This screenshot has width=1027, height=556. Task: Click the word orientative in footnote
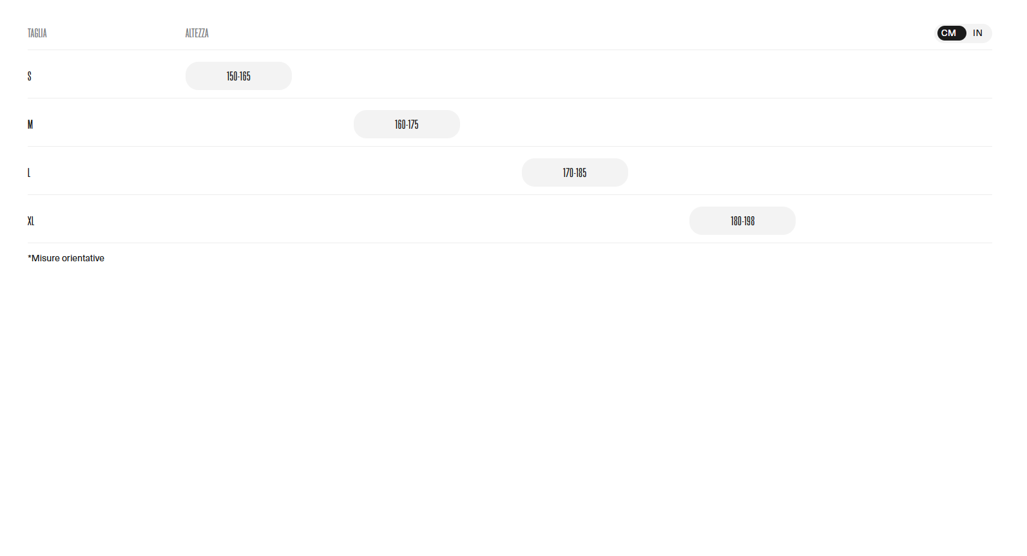click(x=83, y=258)
